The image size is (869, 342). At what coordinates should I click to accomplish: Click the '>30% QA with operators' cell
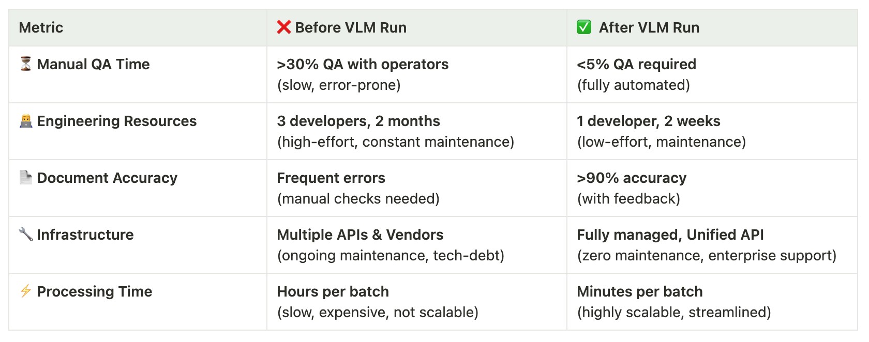pos(417,74)
